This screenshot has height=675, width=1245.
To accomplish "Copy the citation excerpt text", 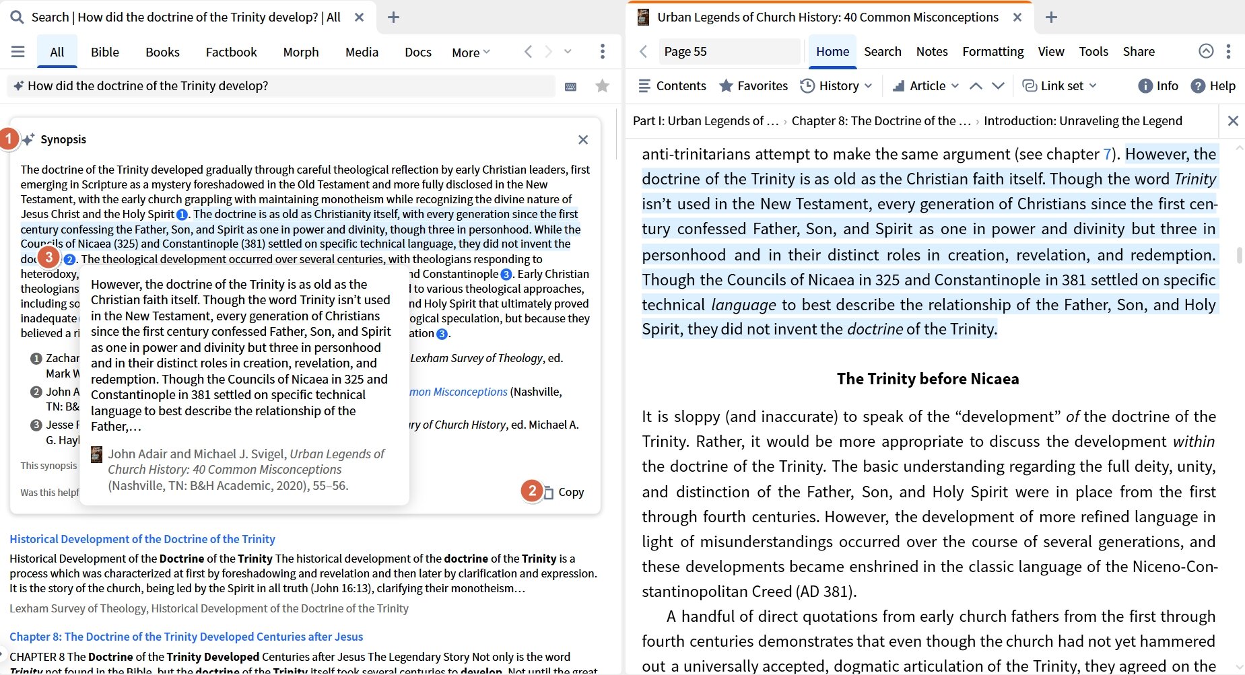I will [x=564, y=492].
